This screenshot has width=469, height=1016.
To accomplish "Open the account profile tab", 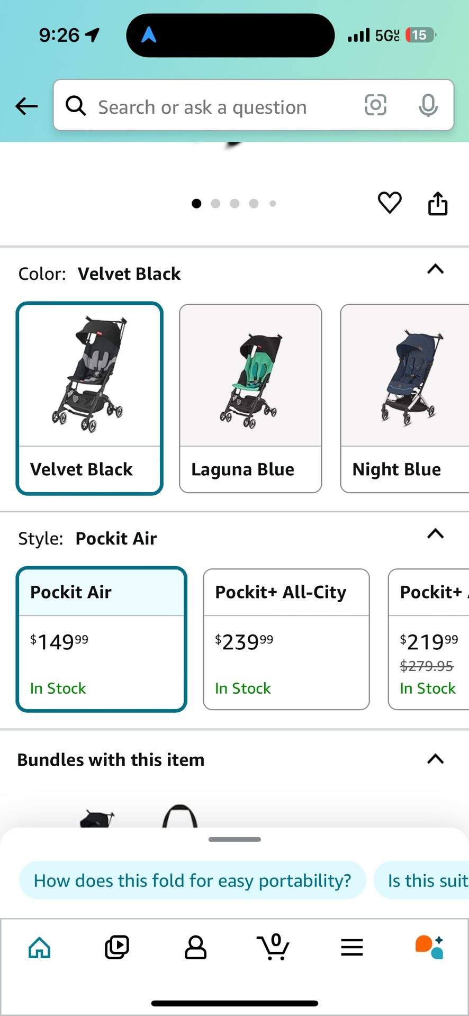I will click(195, 947).
